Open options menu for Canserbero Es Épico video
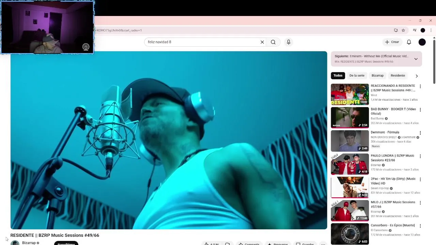 [420, 226]
